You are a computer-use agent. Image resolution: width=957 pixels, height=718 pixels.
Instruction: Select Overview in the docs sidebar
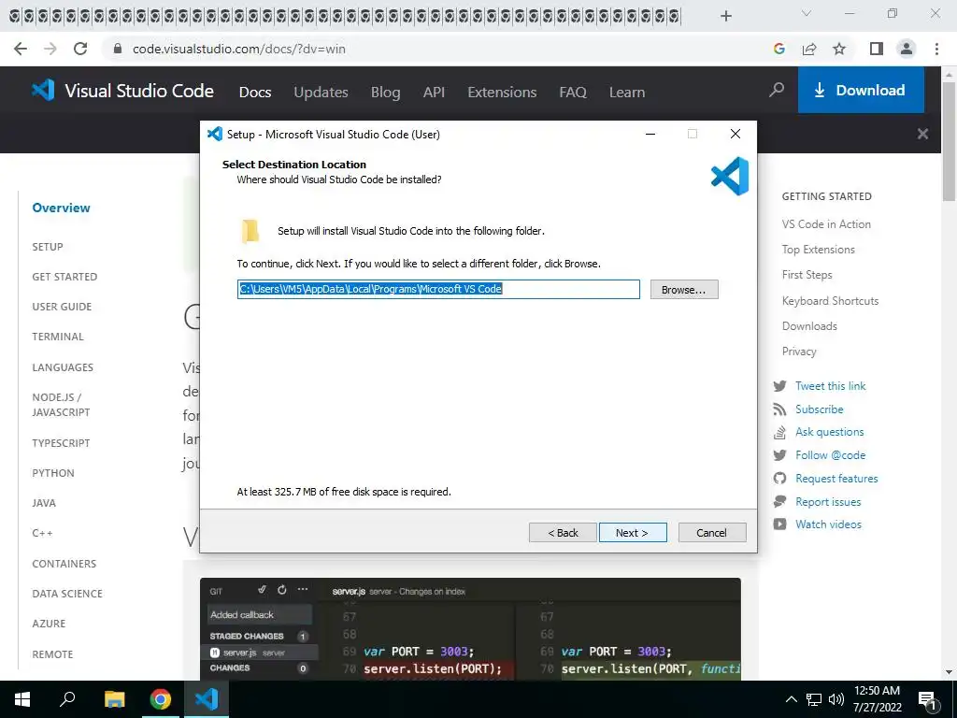pos(61,208)
